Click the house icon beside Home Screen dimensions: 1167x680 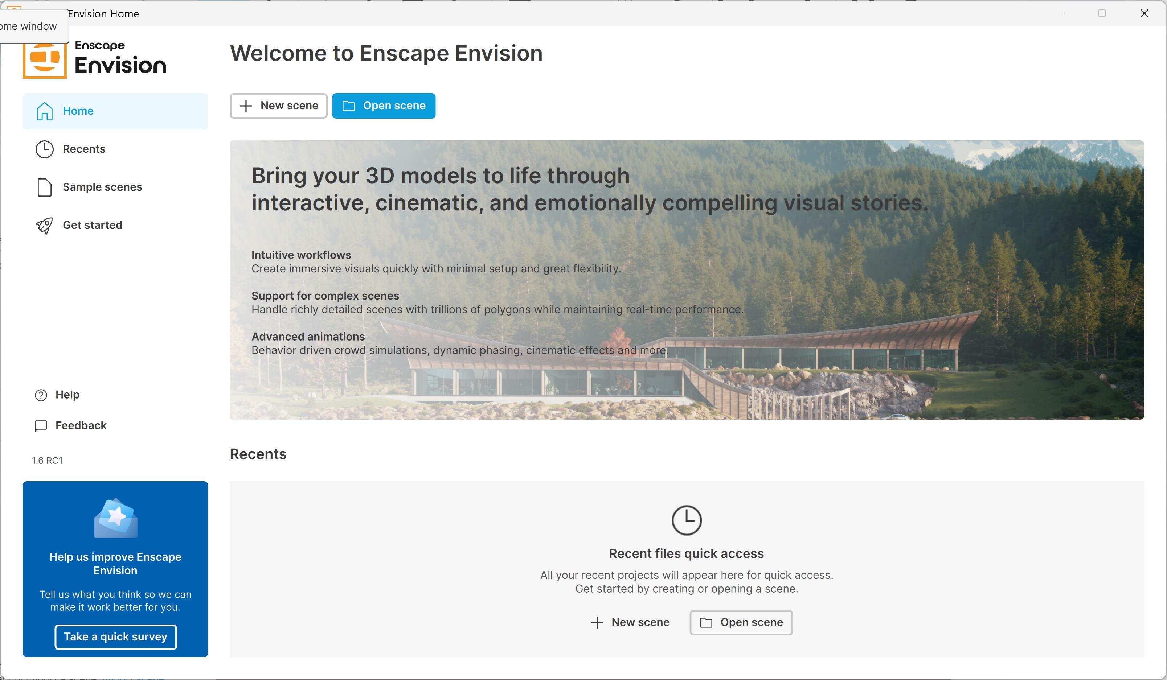coord(45,111)
